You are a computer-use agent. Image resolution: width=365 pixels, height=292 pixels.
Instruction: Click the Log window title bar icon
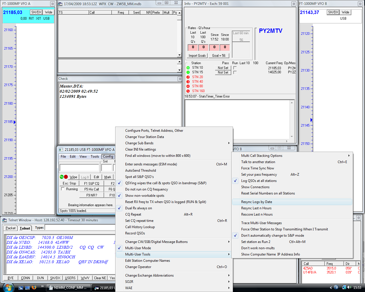click(x=60, y=4)
